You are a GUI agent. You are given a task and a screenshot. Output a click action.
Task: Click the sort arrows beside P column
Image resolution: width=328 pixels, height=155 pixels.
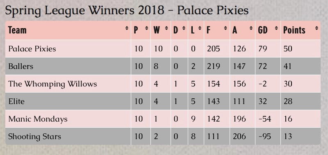(x=147, y=28)
